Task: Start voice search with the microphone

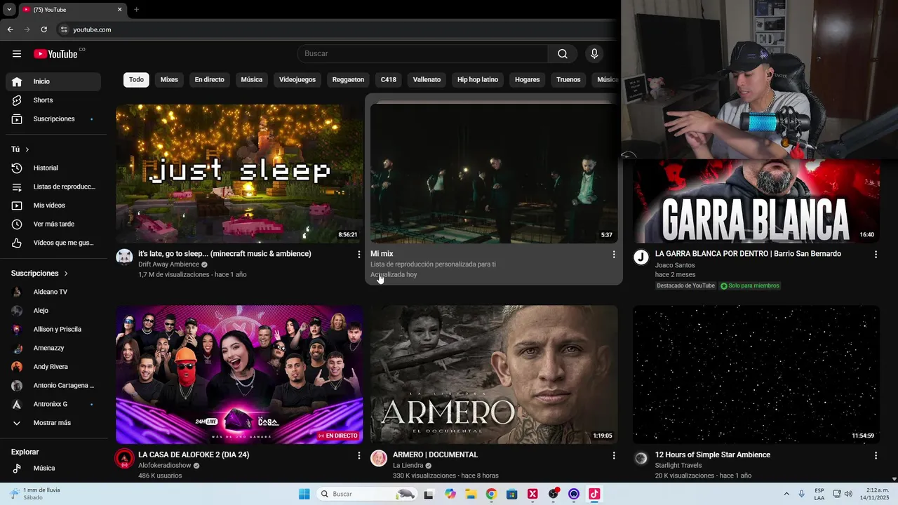Action: tap(594, 54)
